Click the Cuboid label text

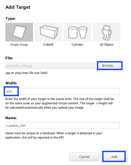(48, 45)
